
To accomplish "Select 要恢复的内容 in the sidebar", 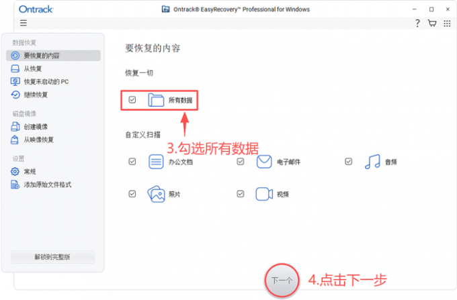I will (x=53, y=56).
